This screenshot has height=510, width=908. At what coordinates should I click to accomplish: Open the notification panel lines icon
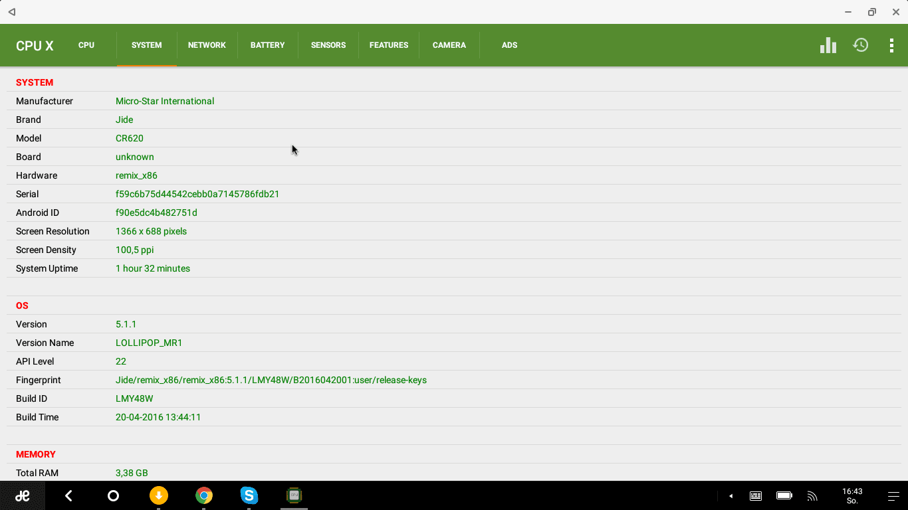pos(893,496)
